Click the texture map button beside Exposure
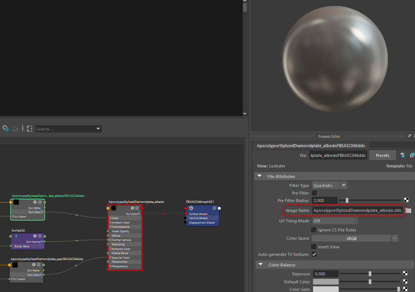The height and width of the screenshot is (292, 415). pyautogui.click(x=405, y=274)
